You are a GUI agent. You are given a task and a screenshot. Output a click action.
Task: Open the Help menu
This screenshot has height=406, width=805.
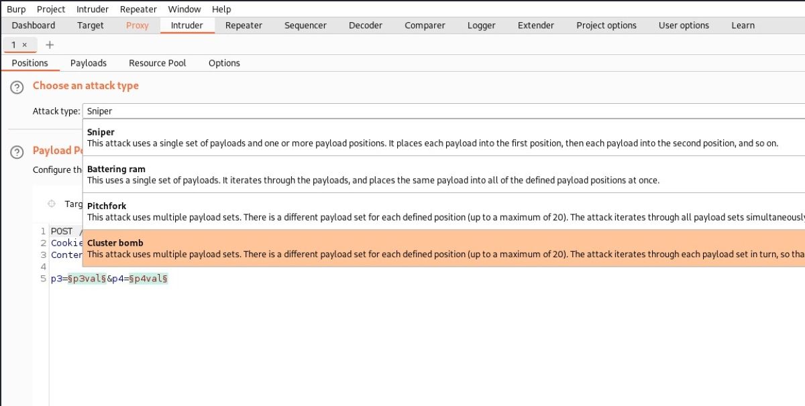coord(221,9)
